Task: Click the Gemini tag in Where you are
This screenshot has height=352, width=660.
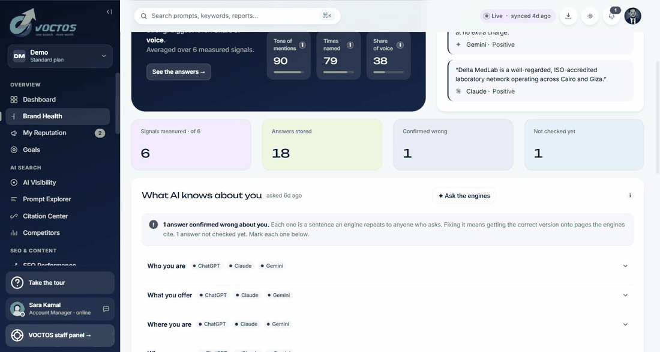Action: [x=278, y=324]
